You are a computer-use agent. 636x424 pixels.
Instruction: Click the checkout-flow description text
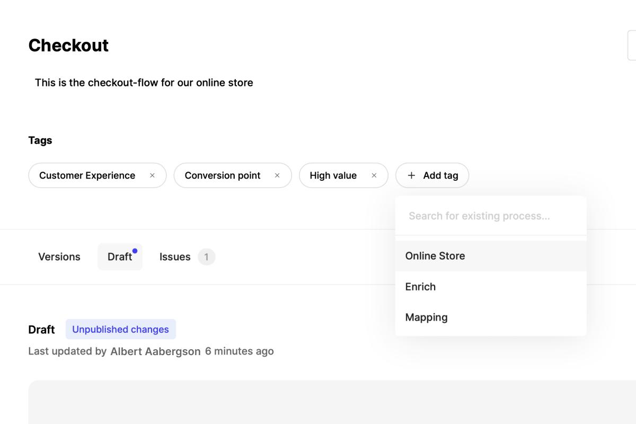144,83
